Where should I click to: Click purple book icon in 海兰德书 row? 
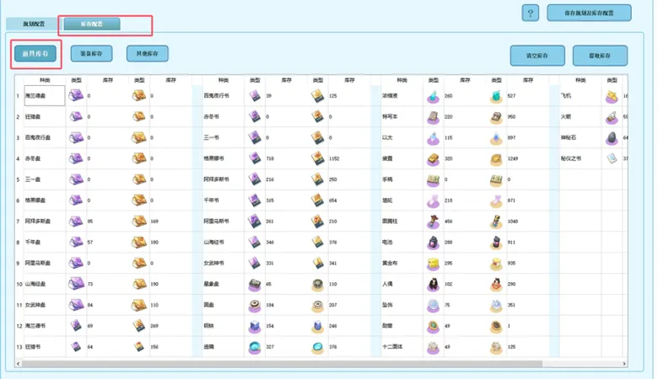(x=76, y=325)
